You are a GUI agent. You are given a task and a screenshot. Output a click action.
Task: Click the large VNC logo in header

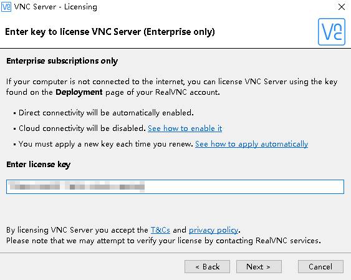coord(332,32)
